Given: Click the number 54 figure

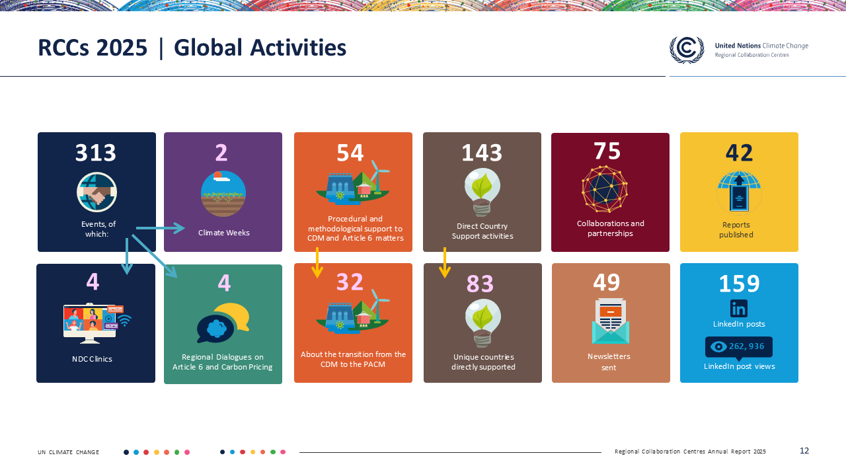Looking at the screenshot, I should pos(350,153).
